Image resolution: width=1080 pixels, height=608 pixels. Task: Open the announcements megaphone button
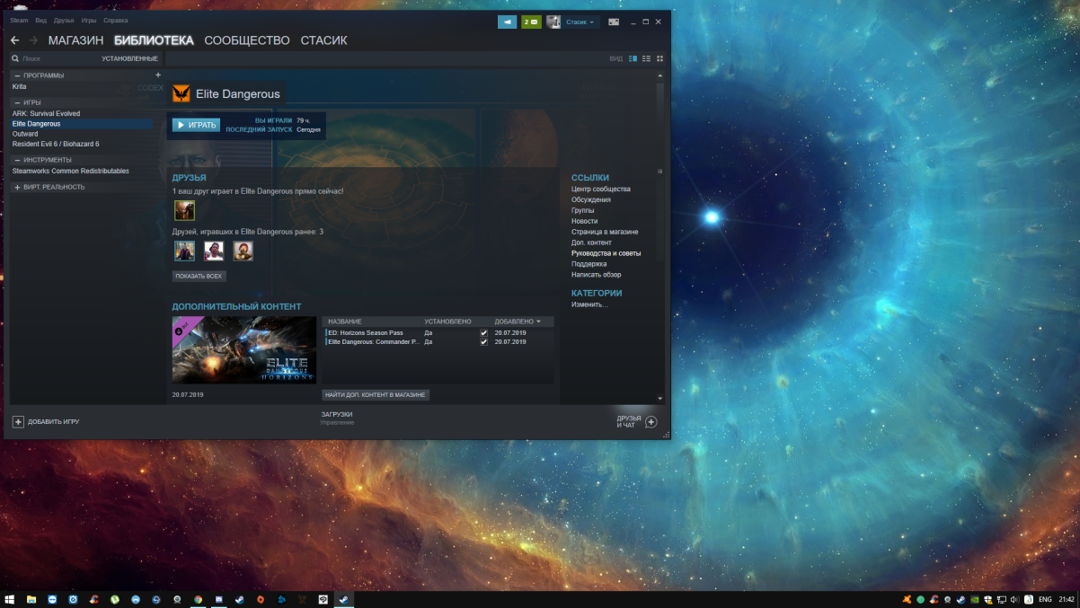point(507,22)
